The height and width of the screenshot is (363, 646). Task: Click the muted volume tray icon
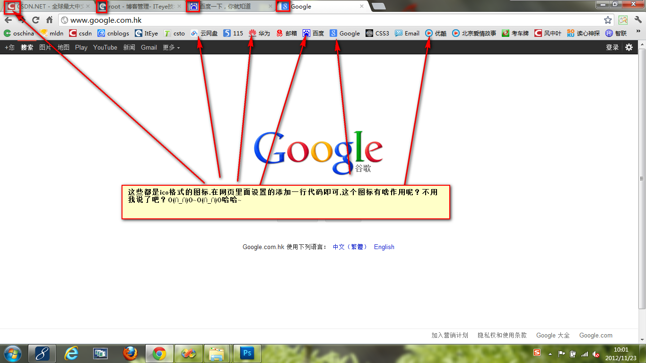click(596, 354)
